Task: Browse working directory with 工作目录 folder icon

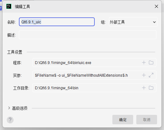Action: point(151,88)
